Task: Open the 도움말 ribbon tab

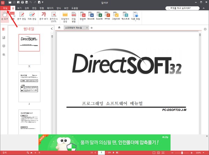Action: coord(75,8)
